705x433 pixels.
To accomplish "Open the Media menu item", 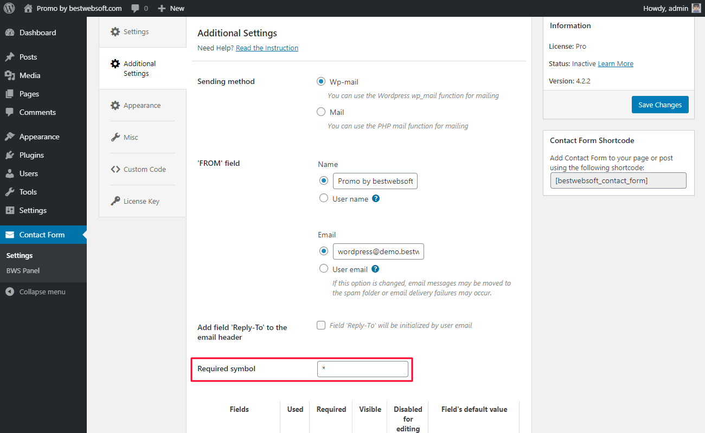I will 43,75.
